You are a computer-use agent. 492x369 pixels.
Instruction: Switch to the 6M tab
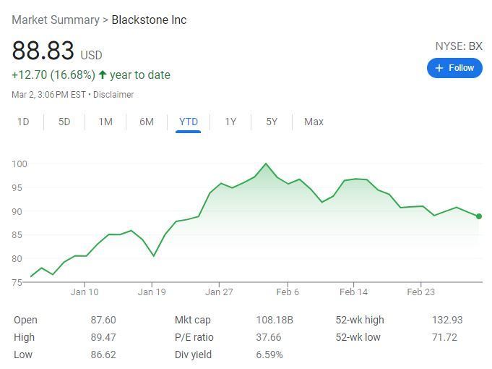[147, 122]
